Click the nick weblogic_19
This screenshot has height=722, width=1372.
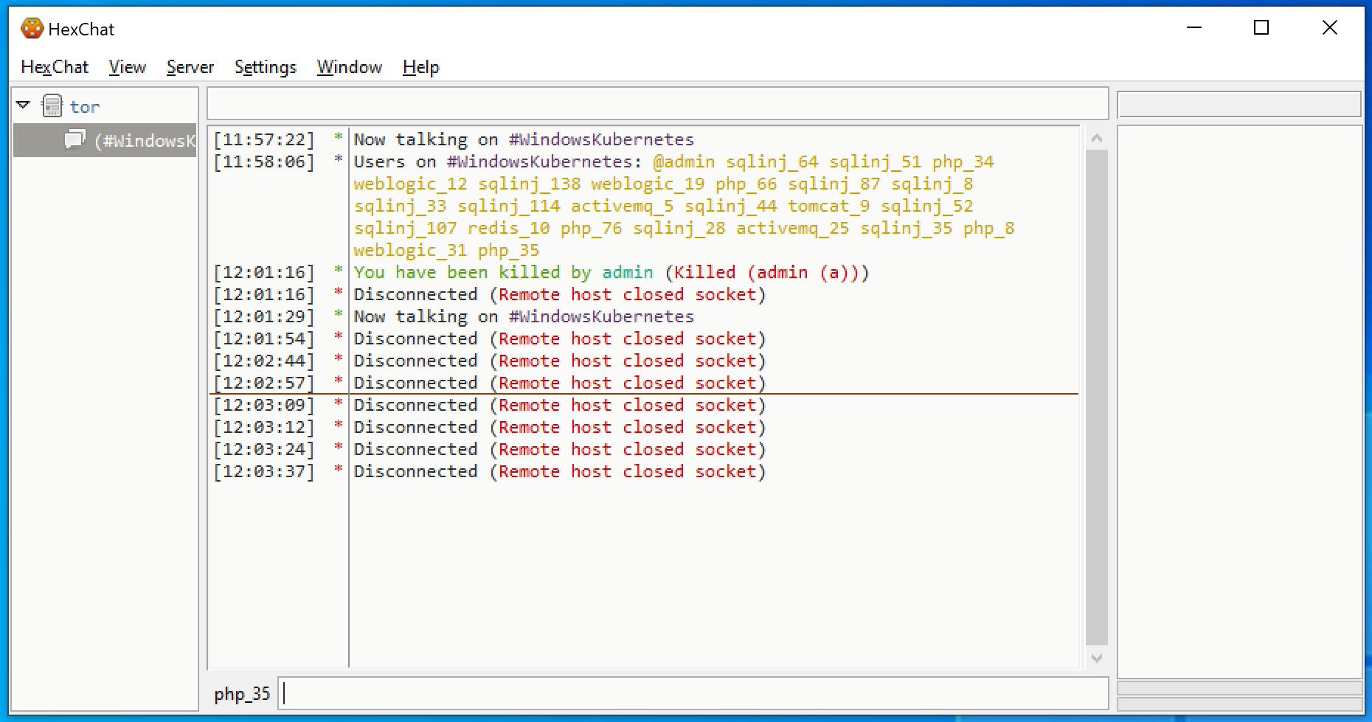click(x=648, y=184)
